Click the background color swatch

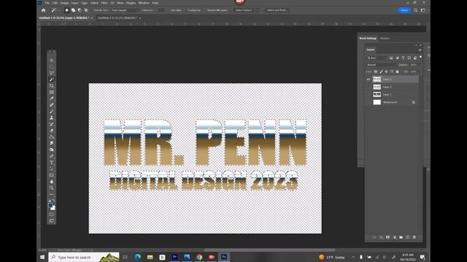[x=53, y=208]
